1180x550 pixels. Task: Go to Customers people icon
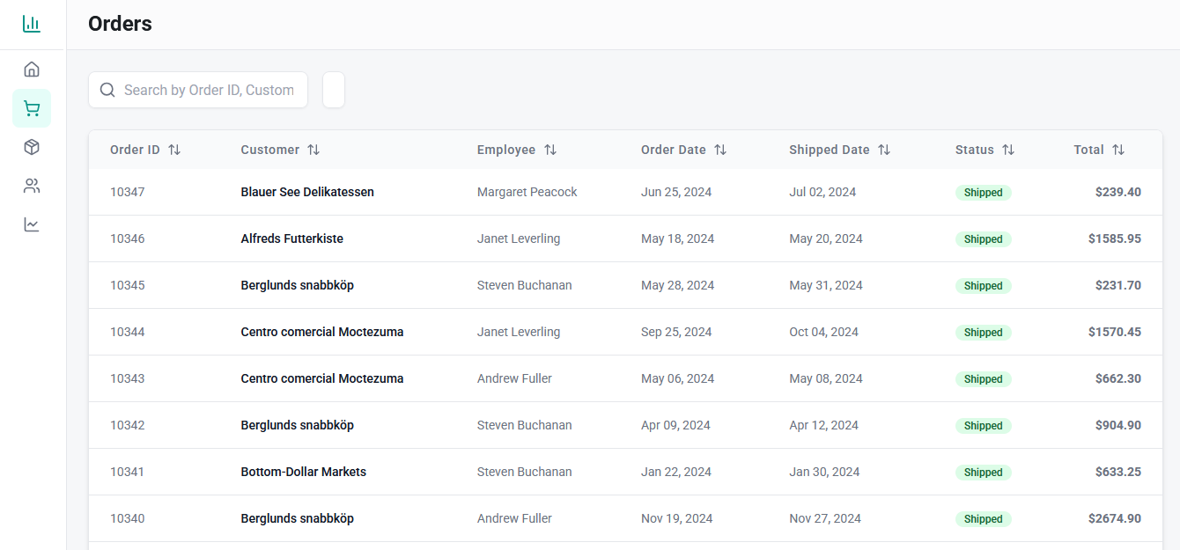click(32, 186)
